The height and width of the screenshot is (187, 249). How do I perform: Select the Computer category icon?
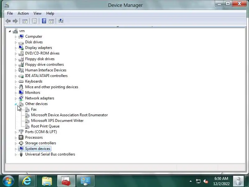(x=21, y=37)
